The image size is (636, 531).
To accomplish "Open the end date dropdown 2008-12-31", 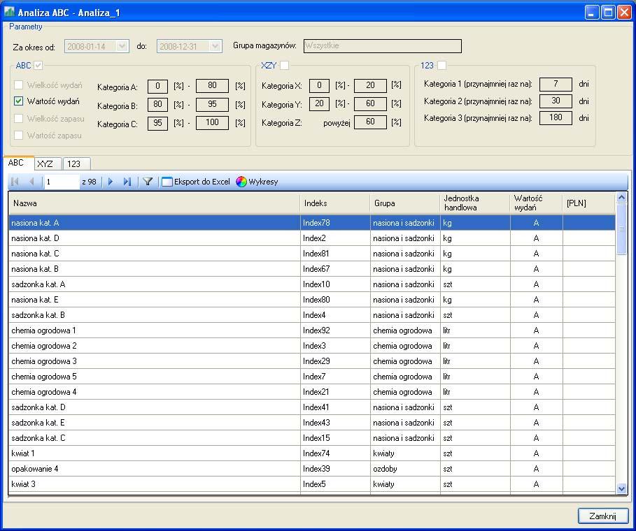I will pyautogui.click(x=215, y=46).
